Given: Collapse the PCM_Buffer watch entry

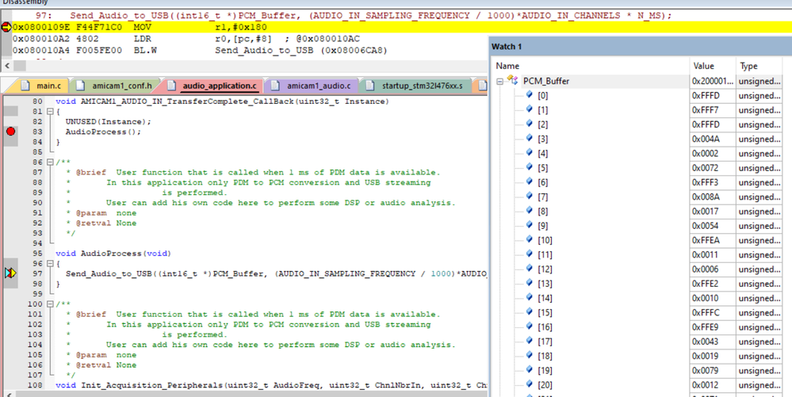Looking at the screenshot, I should coord(499,82).
